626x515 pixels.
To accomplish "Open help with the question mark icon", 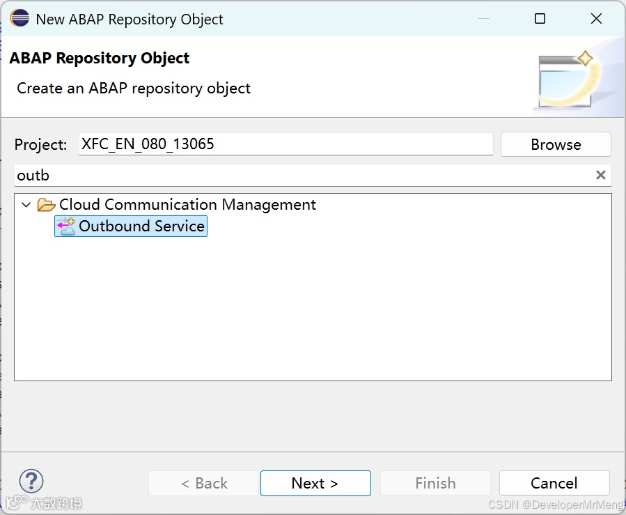I will 31,481.
